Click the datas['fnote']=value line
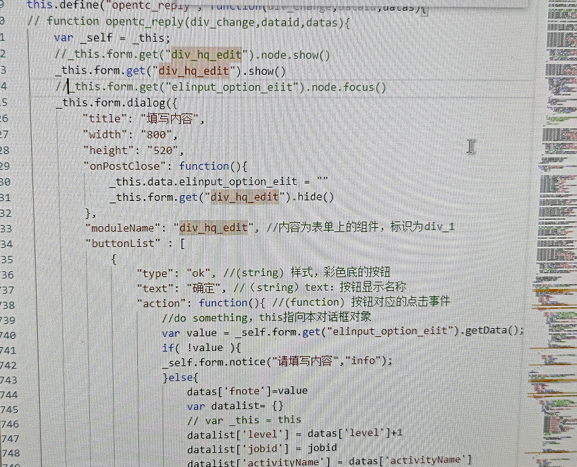Viewport: 577px width, 467px height. (247, 391)
